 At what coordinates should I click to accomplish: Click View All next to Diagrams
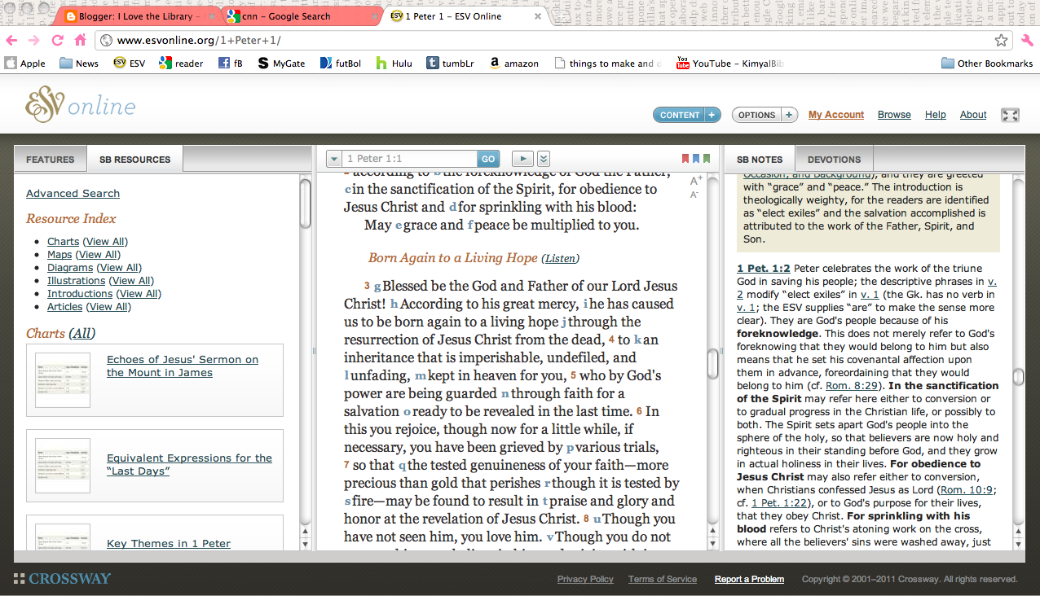click(119, 267)
